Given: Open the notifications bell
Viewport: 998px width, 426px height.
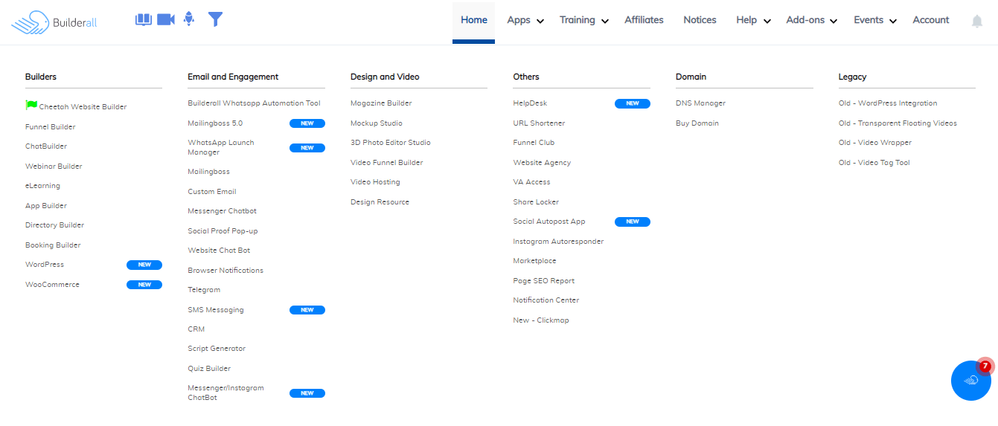Looking at the screenshot, I should click(977, 22).
